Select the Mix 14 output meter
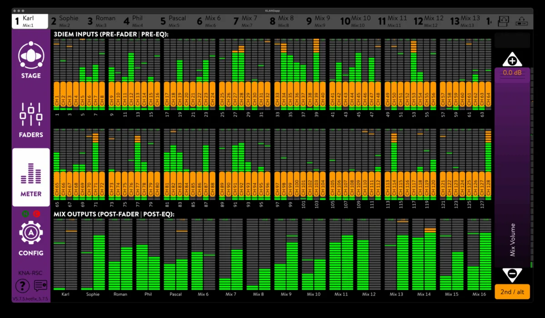 coord(424,254)
